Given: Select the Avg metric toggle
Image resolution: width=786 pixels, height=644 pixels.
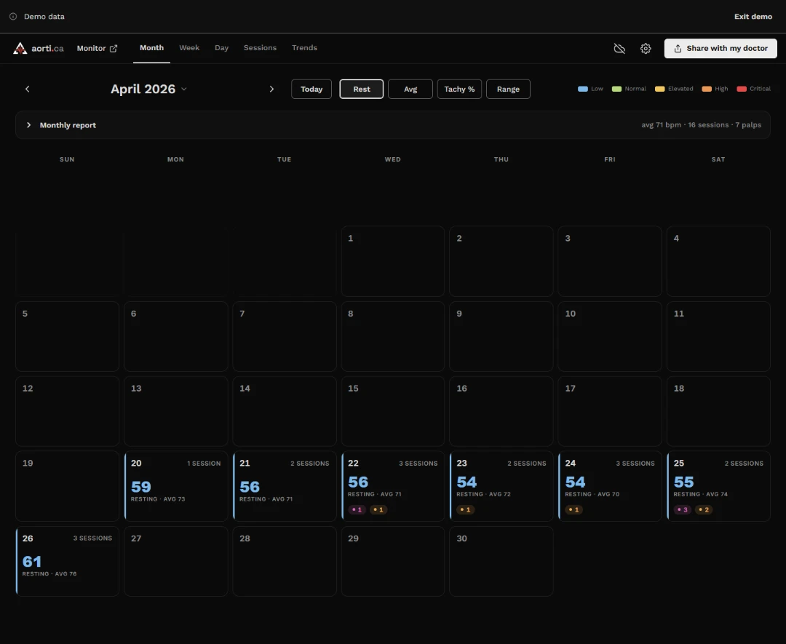Looking at the screenshot, I should pyautogui.click(x=410, y=90).
